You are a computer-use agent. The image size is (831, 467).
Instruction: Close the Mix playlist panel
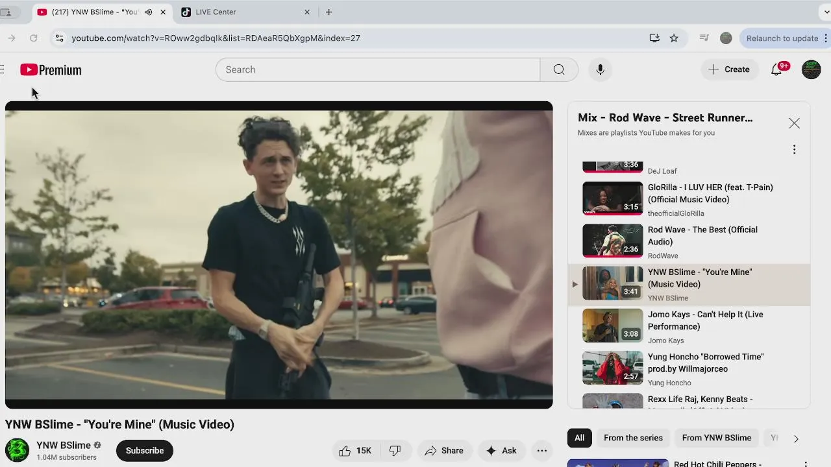794,123
